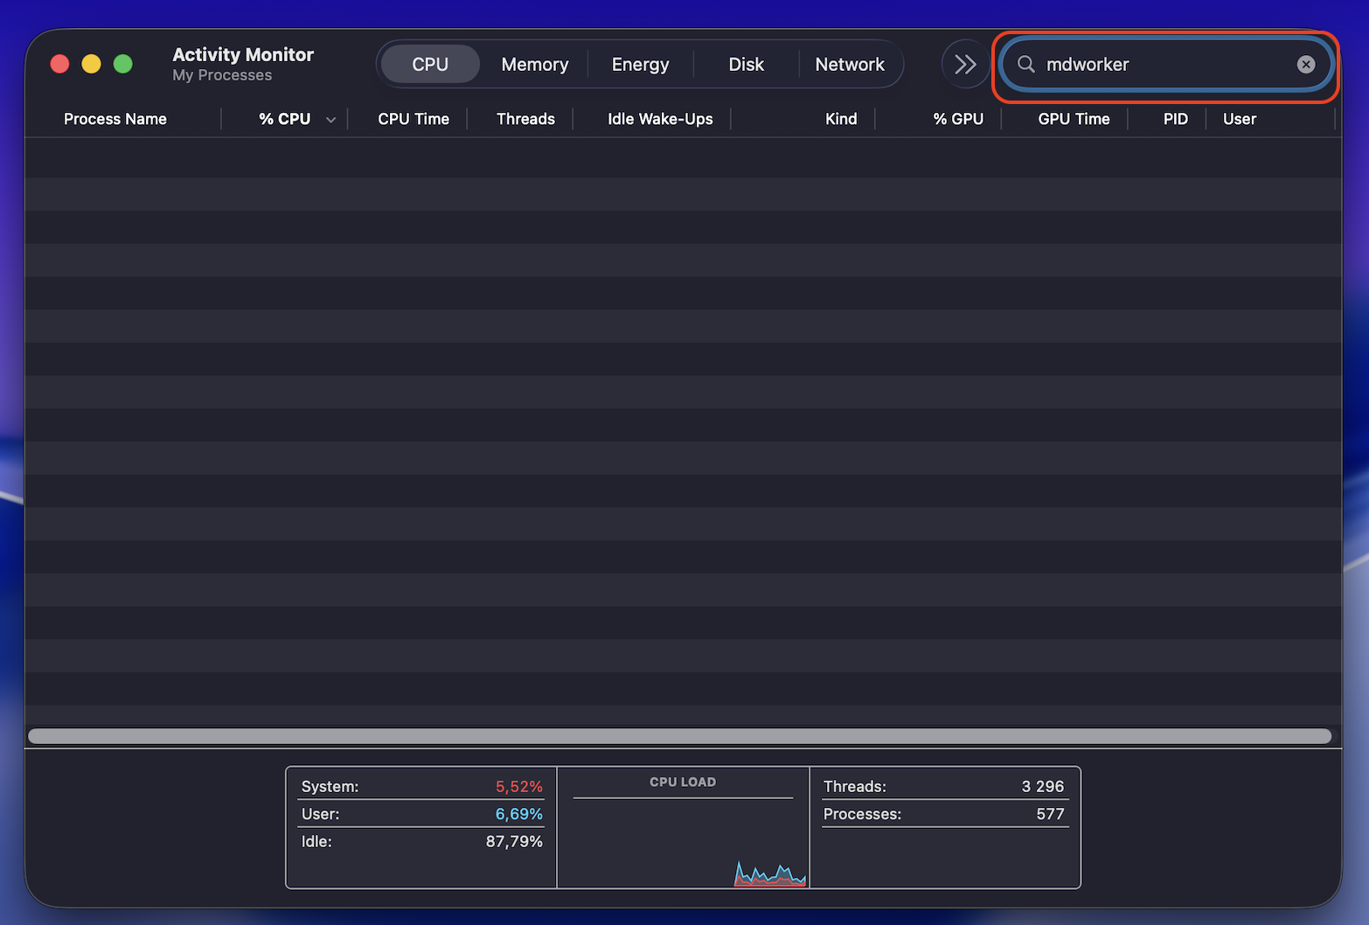
Task: Select the Disk tab
Action: (x=746, y=64)
